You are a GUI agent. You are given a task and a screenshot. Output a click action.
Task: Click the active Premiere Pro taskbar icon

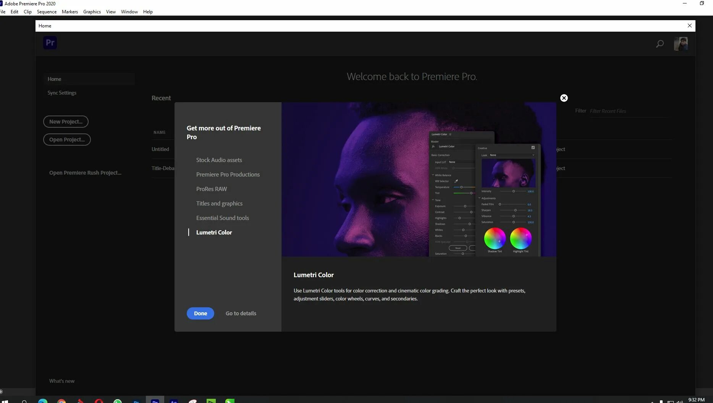155,400
